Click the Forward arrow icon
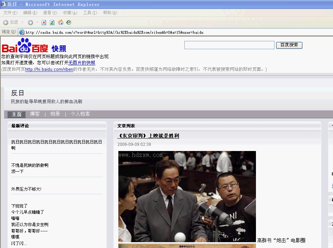Viewport: 333px width, 248px height. 31,22
